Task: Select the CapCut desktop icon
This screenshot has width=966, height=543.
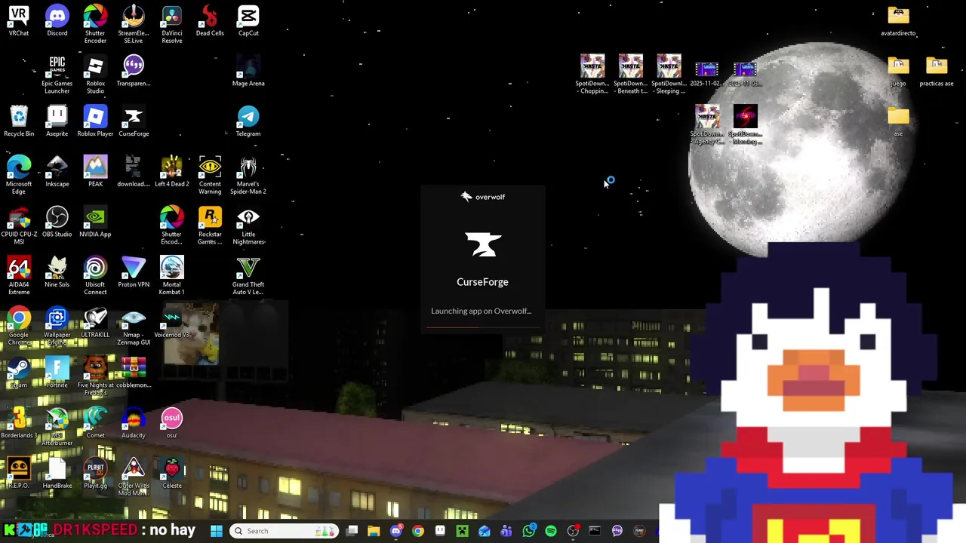Action: [248, 21]
